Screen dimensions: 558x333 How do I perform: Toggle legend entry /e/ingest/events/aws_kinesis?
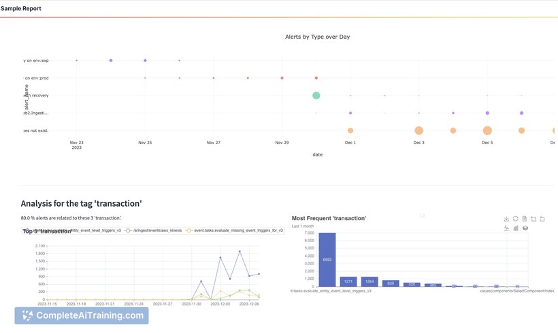(153, 230)
